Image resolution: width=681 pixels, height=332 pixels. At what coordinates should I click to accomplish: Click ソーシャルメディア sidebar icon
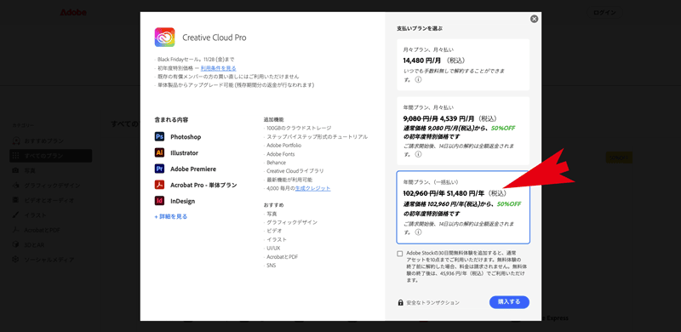[x=16, y=260]
